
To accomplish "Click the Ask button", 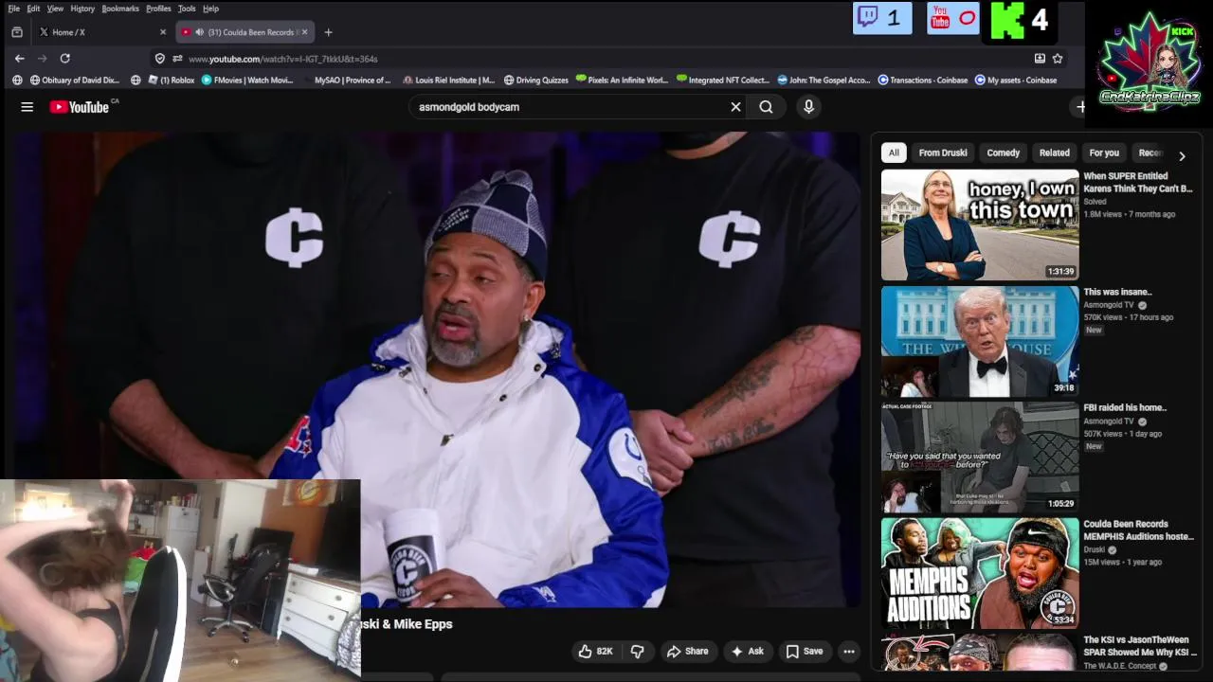I will (x=747, y=651).
